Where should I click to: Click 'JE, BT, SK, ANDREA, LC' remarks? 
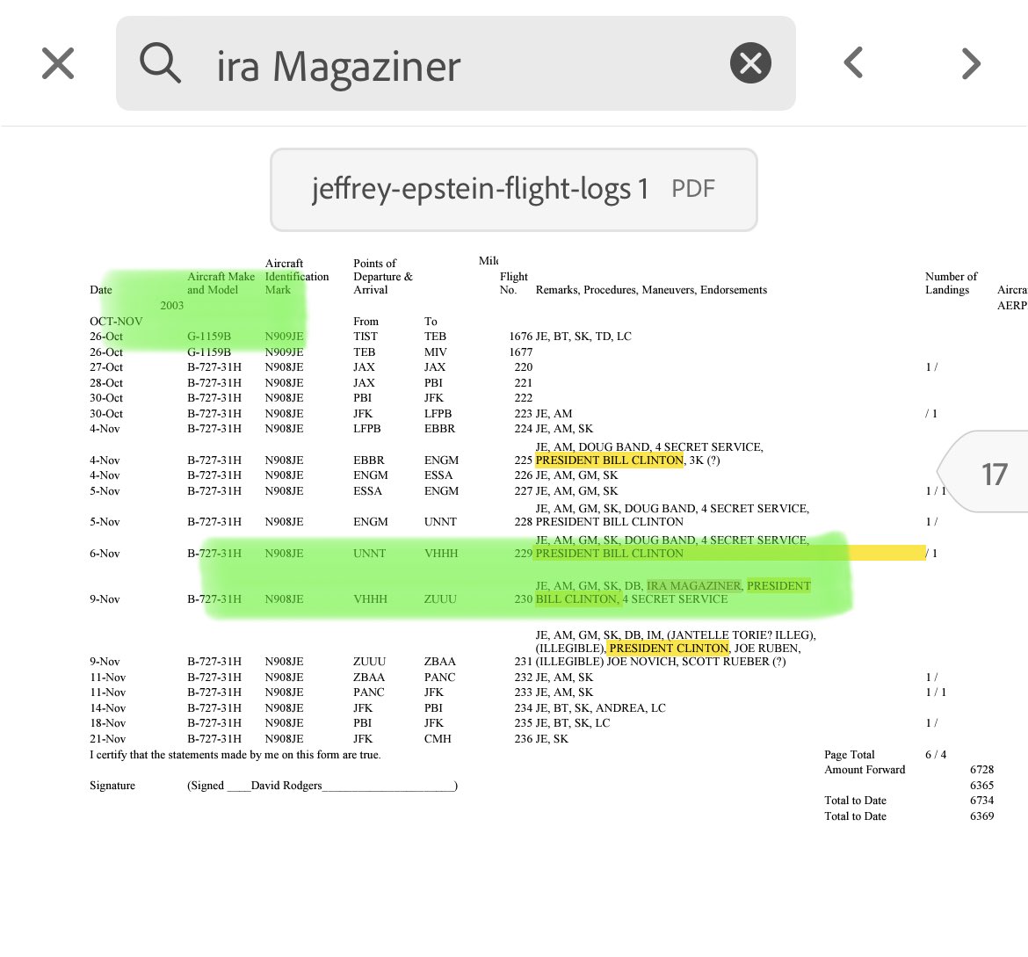coord(600,708)
